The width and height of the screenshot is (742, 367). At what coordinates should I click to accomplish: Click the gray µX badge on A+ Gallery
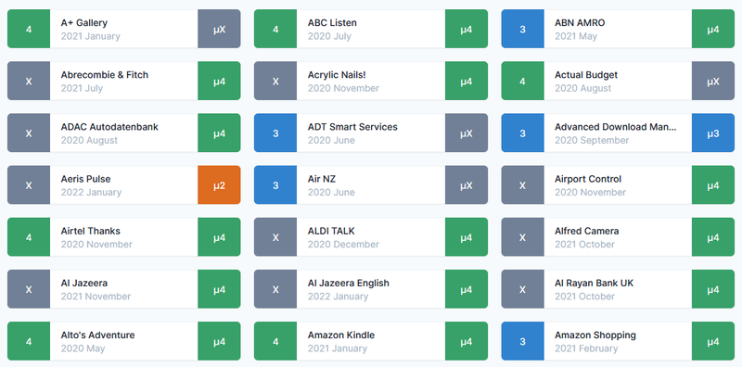click(x=219, y=29)
